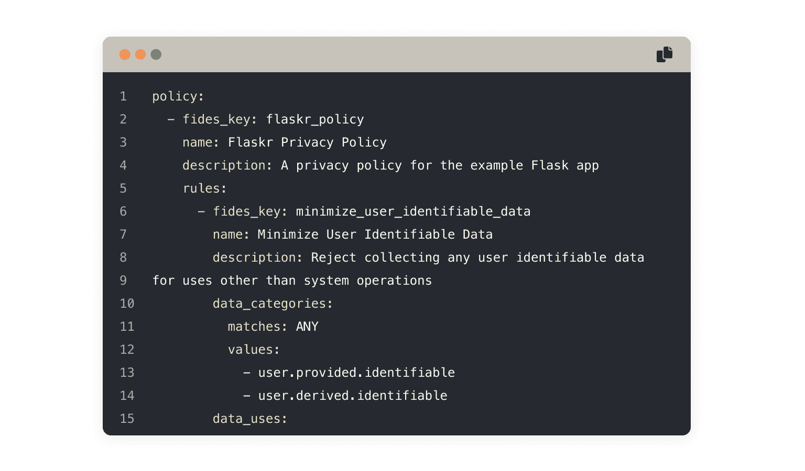Click the 'ANY' value after matches
Viewport: 805px width, 471px height.
[307, 327]
